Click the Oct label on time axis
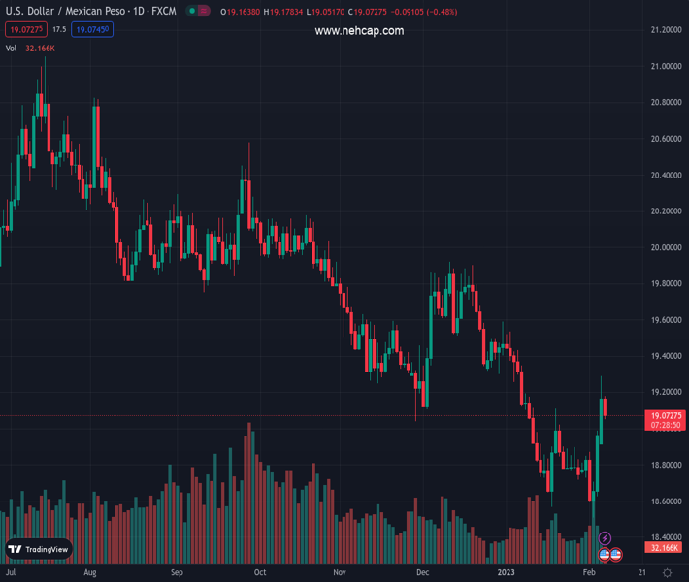The height and width of the screenshot is (582, 689). [260, 572]
